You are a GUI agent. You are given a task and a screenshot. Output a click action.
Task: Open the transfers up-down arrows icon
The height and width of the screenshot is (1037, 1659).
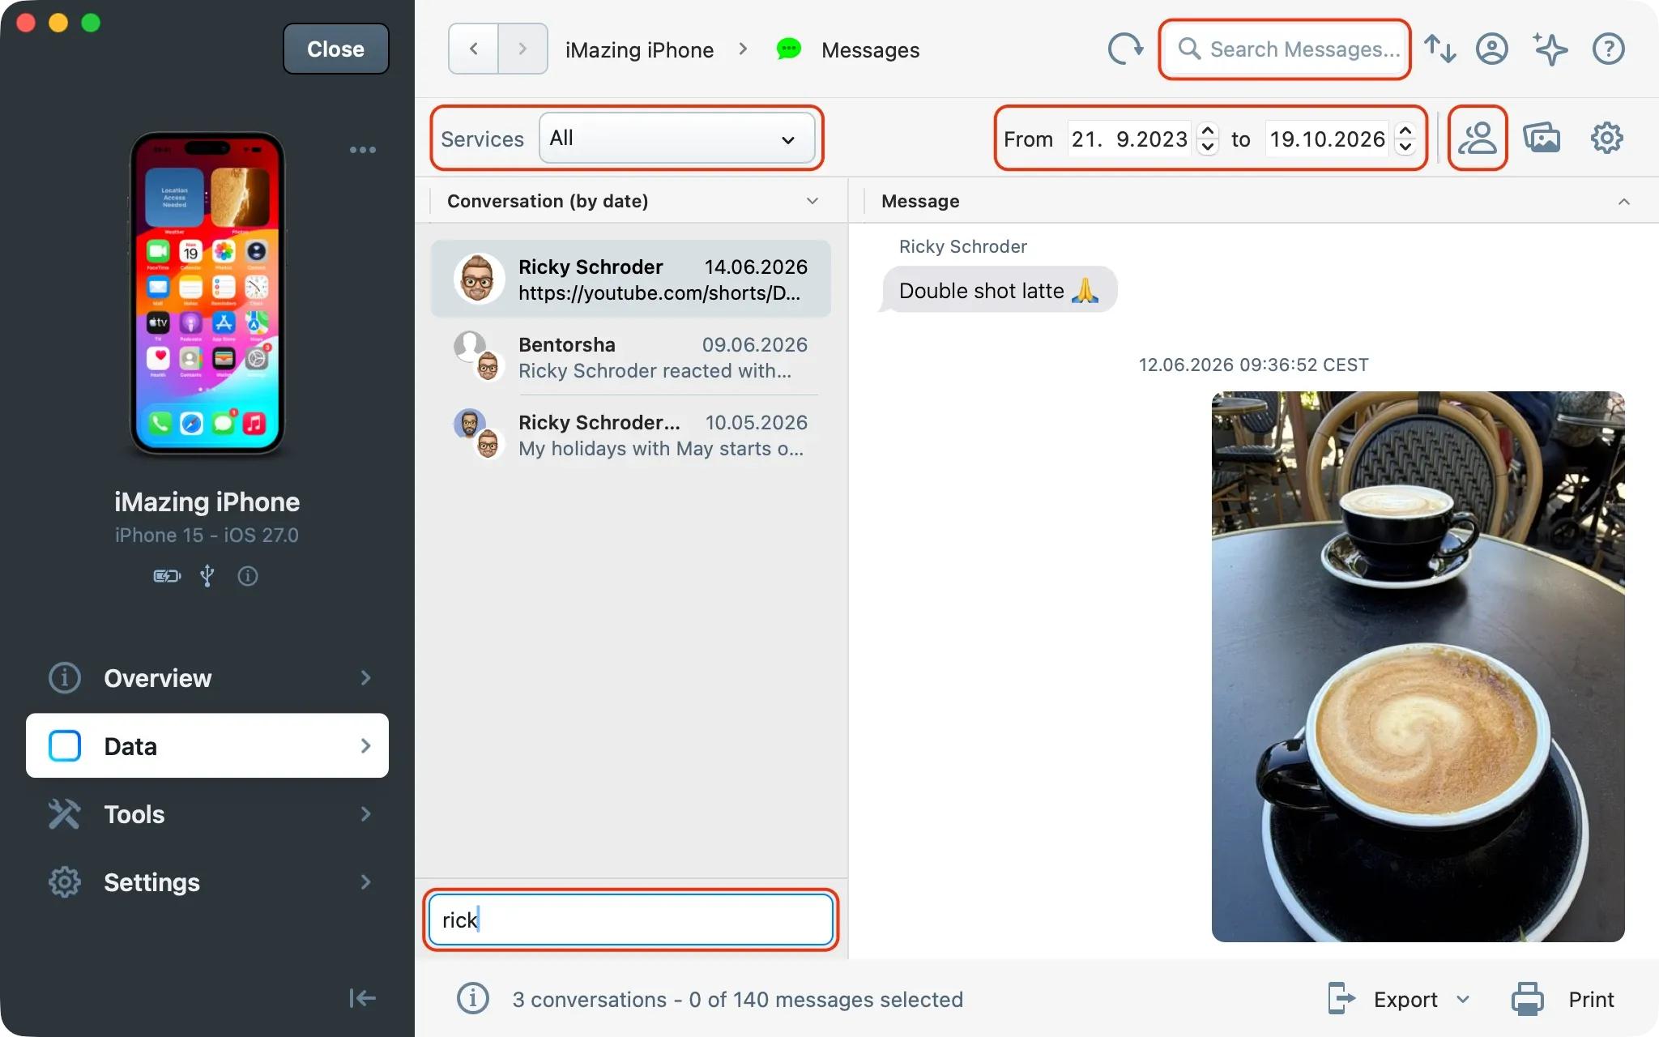(1440, 49)
